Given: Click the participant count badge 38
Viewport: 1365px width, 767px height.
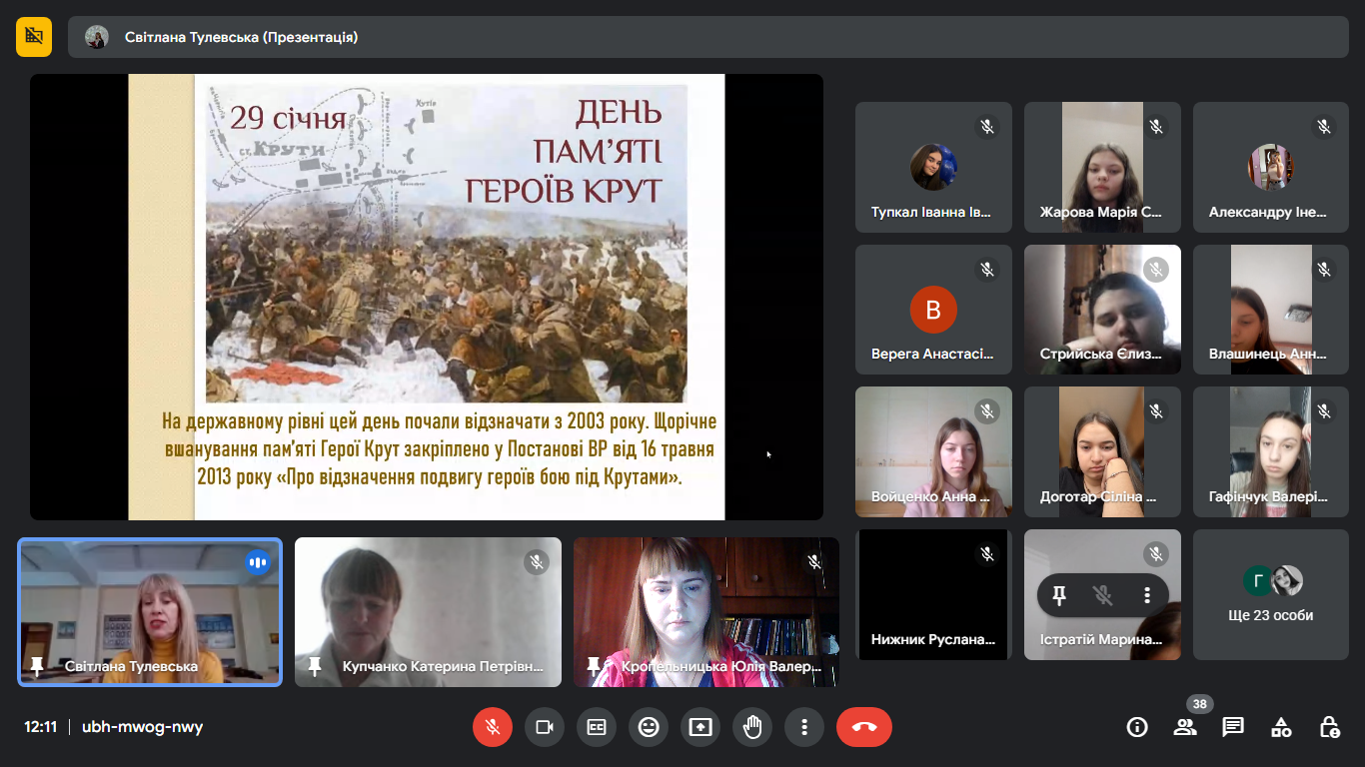Looking at the screenshot, I should tap(1199, 704).
